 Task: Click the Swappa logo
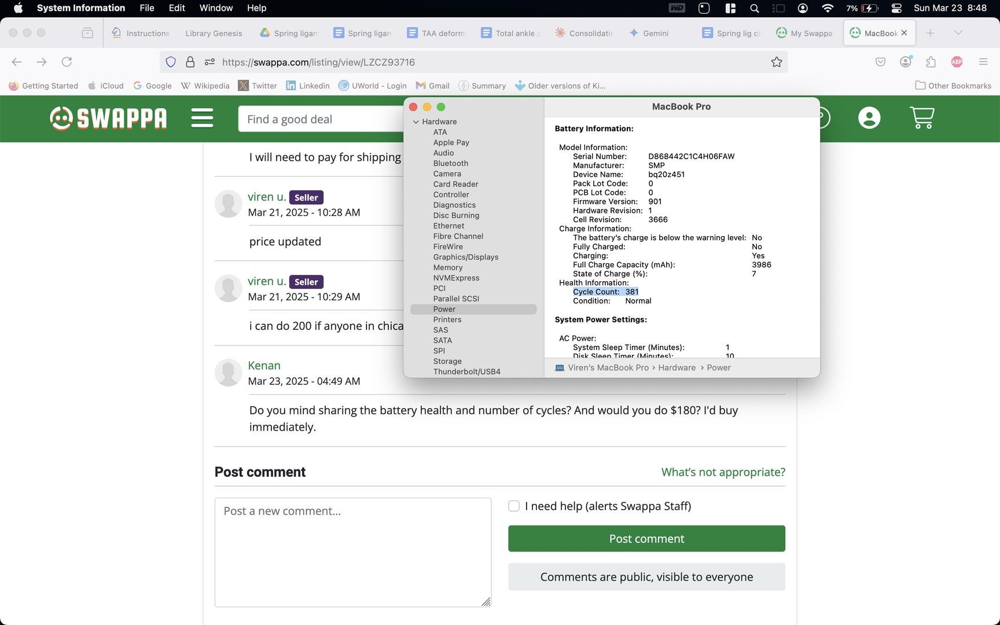click(x=108, y=119)
